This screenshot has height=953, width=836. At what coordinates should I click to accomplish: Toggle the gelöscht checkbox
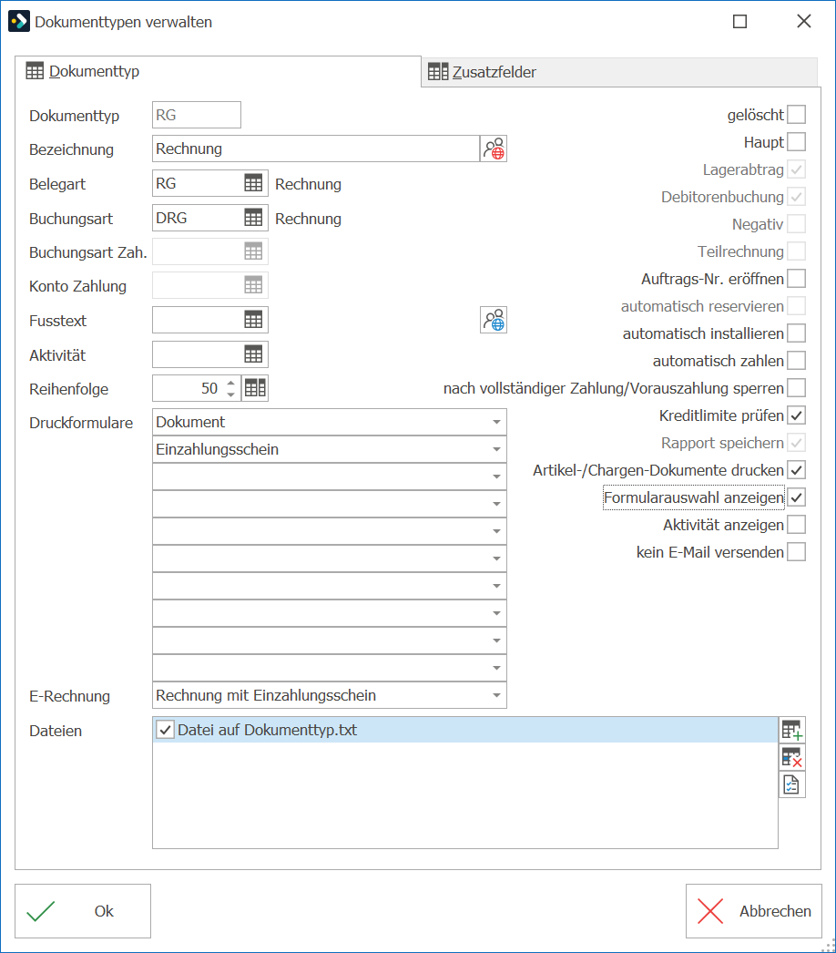797,114
